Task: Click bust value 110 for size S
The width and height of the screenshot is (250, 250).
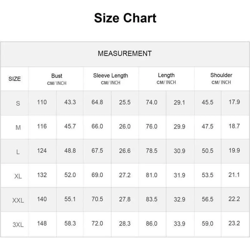Action: [x=42, y=102]
